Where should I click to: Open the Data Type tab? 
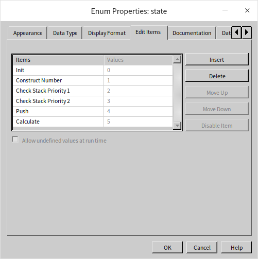tap(65, 33)
